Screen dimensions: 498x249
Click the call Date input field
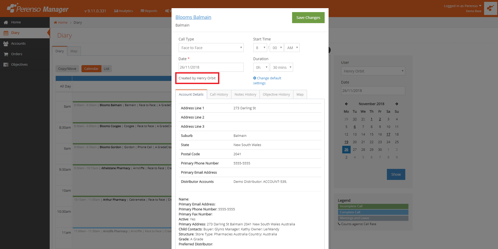point(211,67)
